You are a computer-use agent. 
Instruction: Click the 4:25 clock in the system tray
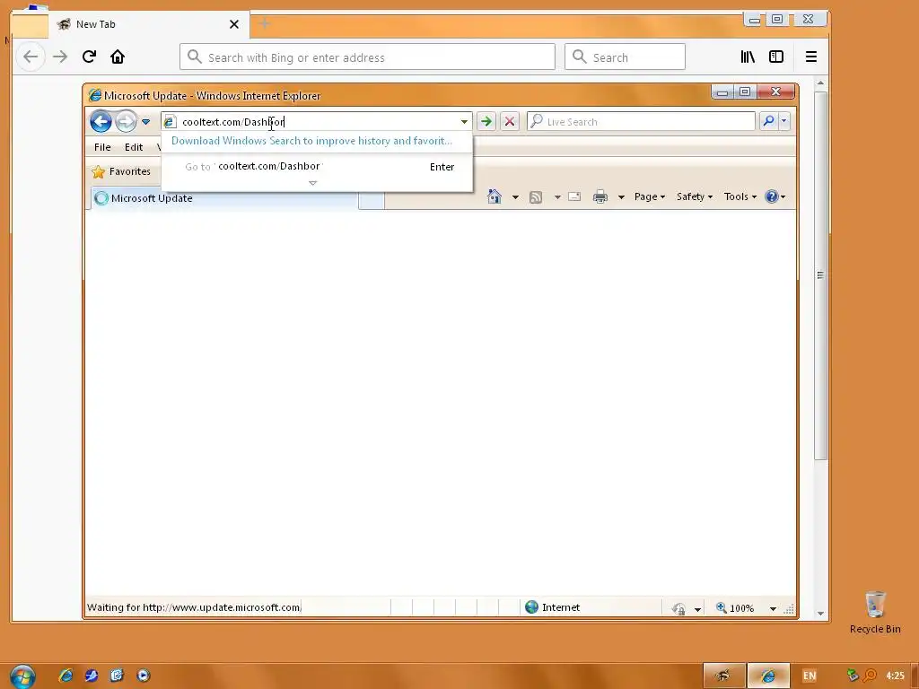(x=895, y=676)
